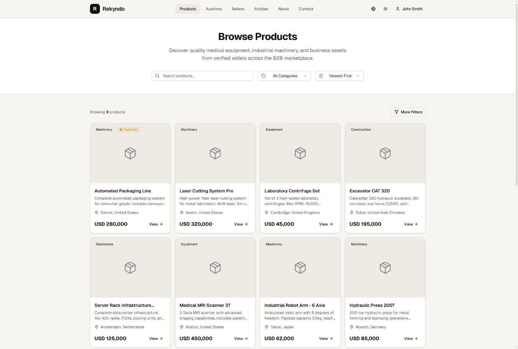The image size is (518, 349).
Task: Click the magnifying glass in the search bar
Action: tap(157, 75)
